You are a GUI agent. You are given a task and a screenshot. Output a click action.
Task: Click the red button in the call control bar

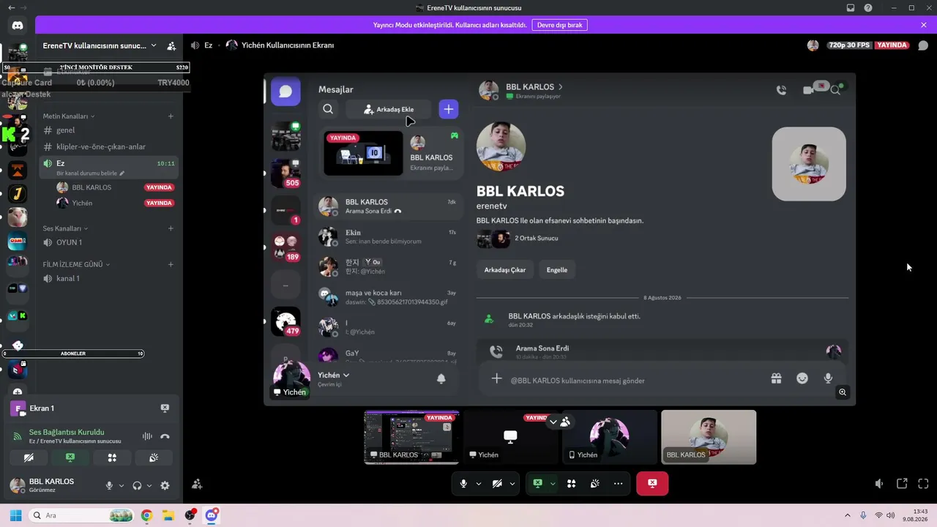[x=652, y=484]
